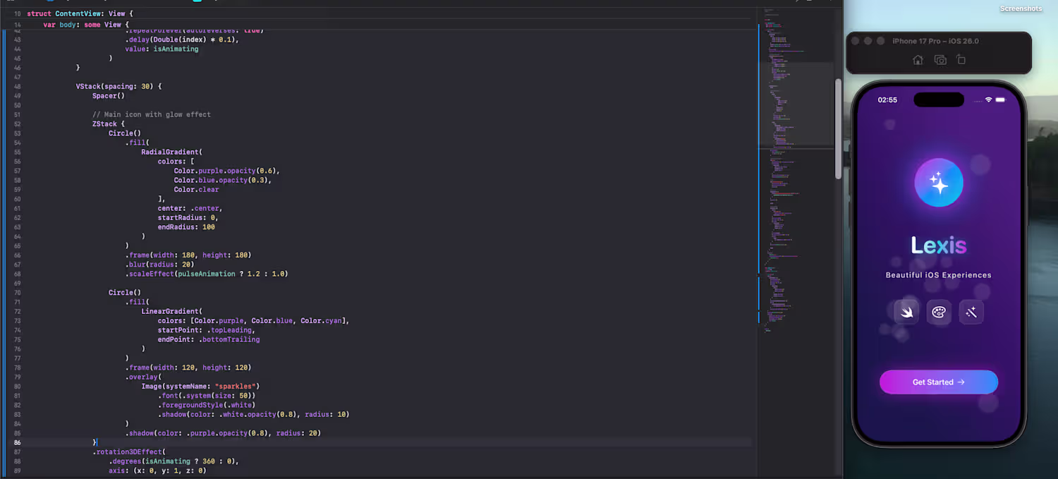Click .rotation3DEffect( line
This screenshot has width=1058, height=479.
pyautogui.click(x=128, y=451)
